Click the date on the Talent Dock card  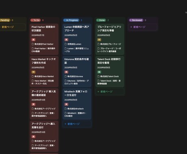pyautogui.click(x=104, y=68)
